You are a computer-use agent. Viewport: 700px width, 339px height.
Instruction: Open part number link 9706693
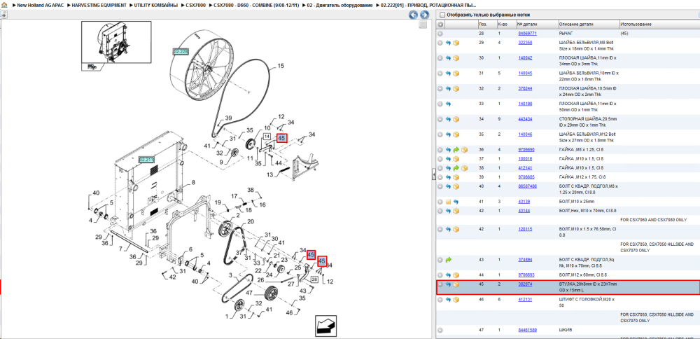click(x=527, y=275)
